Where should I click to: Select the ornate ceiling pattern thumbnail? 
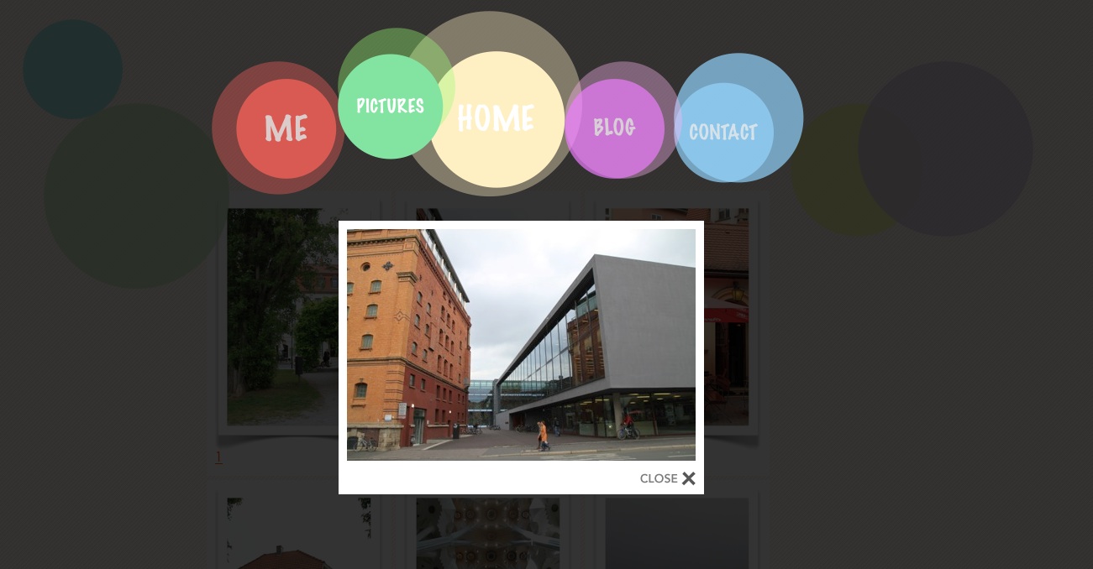[488, 533]
